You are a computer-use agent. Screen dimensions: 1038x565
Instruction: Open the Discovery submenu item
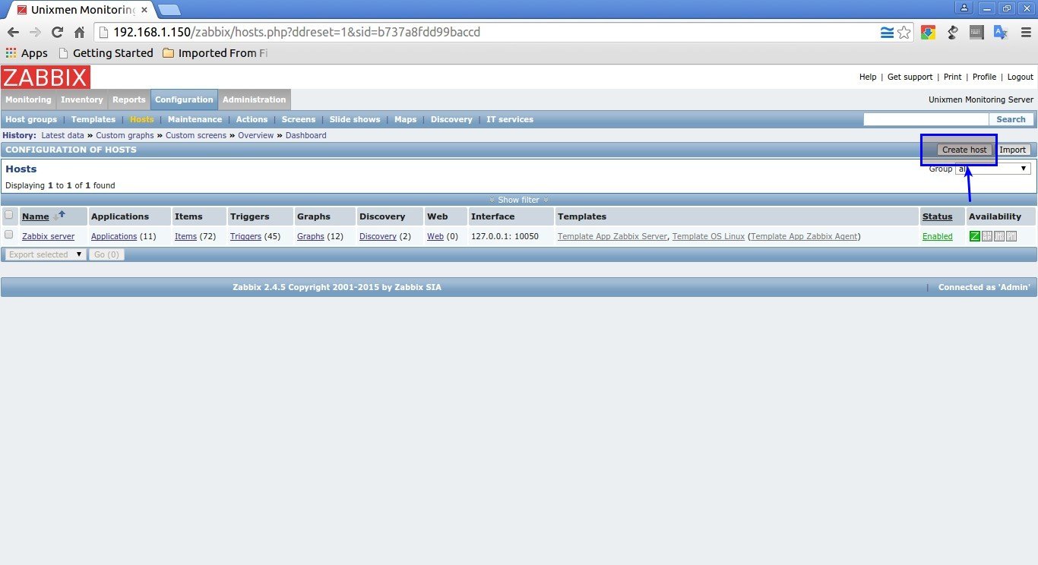(x=451, y=119)
